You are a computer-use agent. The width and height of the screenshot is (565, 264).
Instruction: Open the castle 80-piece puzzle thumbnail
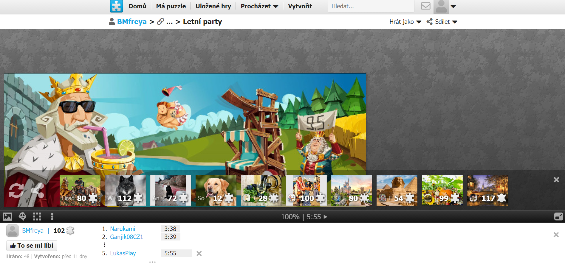click(352, 190)
